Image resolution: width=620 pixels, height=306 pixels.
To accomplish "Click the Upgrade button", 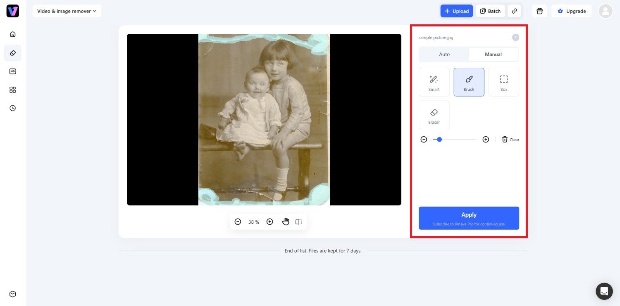I will 571,11.
